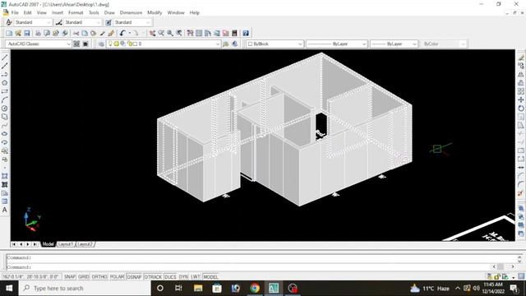This screenshot has height=296, width=526.
Task: Open the File menu
Action: click(x=15, y=12)
